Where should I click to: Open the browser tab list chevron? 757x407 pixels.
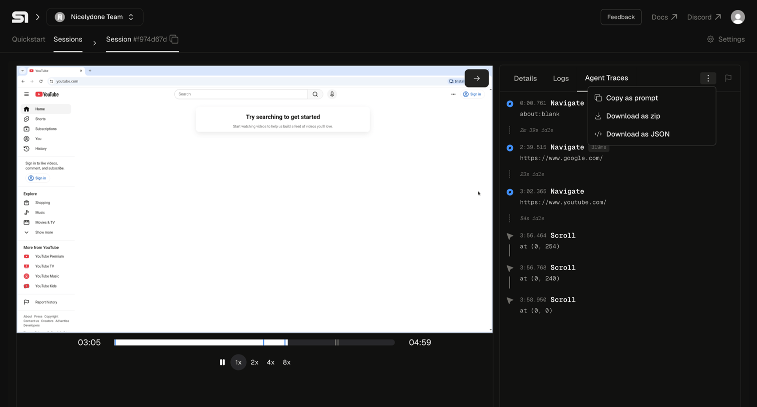23,71
